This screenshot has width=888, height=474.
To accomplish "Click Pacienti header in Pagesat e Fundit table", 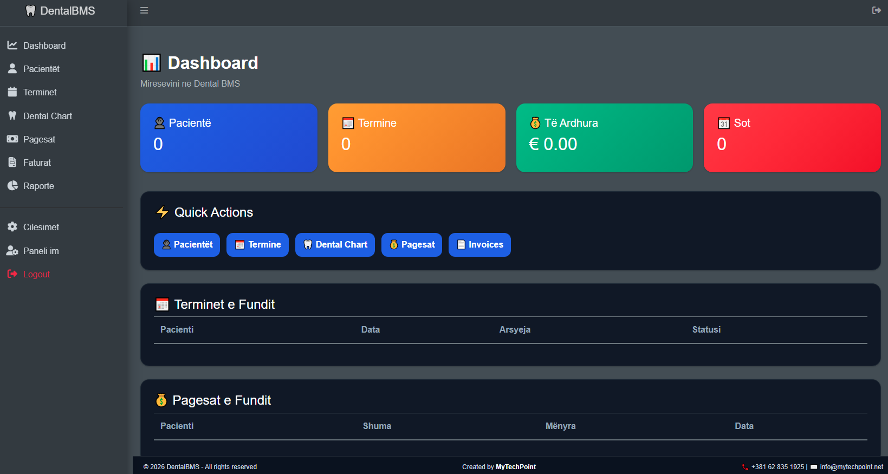I will point(177,426).
